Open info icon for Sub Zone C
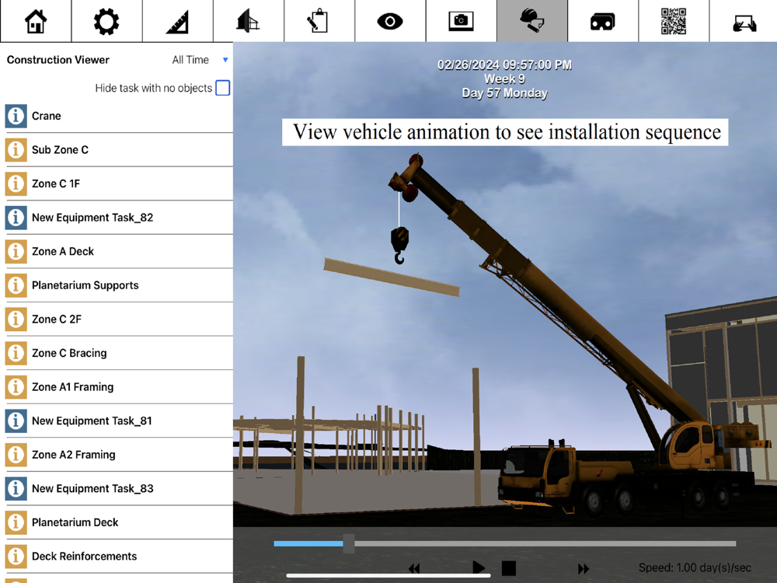Screen dimensions: 777x583 pyautogui.click(x=16, y=150)
